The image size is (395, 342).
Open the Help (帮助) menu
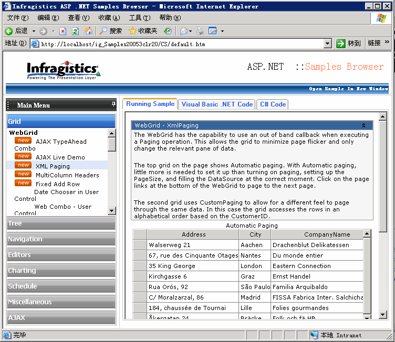pyautogui.click(x=170, y=18)
